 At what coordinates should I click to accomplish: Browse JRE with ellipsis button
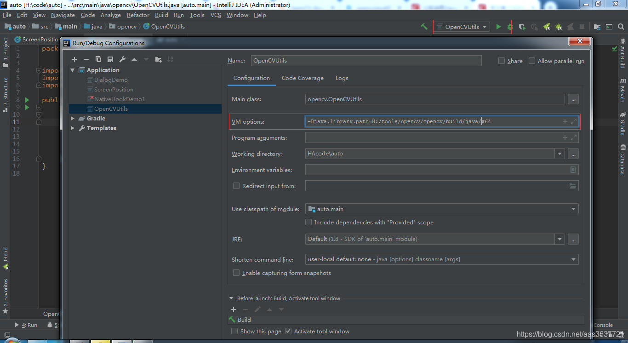(573, 239)
